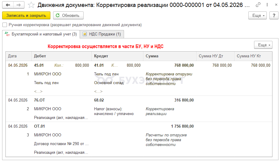Select Бухгалтерский и налоговый учет tab

(44, 34)
